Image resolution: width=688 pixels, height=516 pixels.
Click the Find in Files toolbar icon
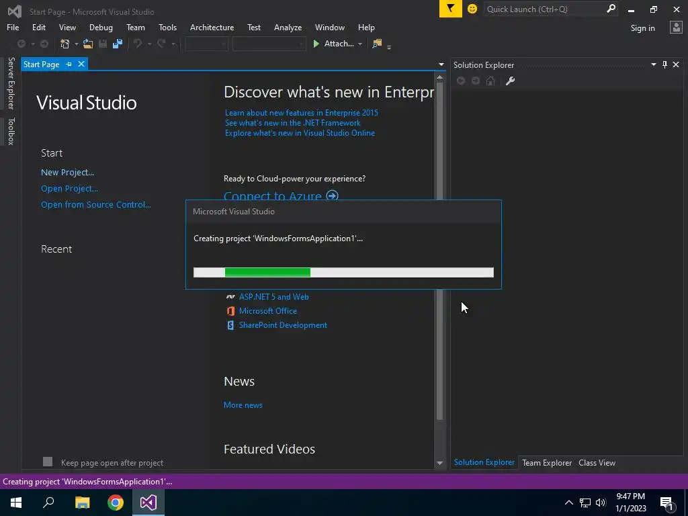(x=376, y=44)
